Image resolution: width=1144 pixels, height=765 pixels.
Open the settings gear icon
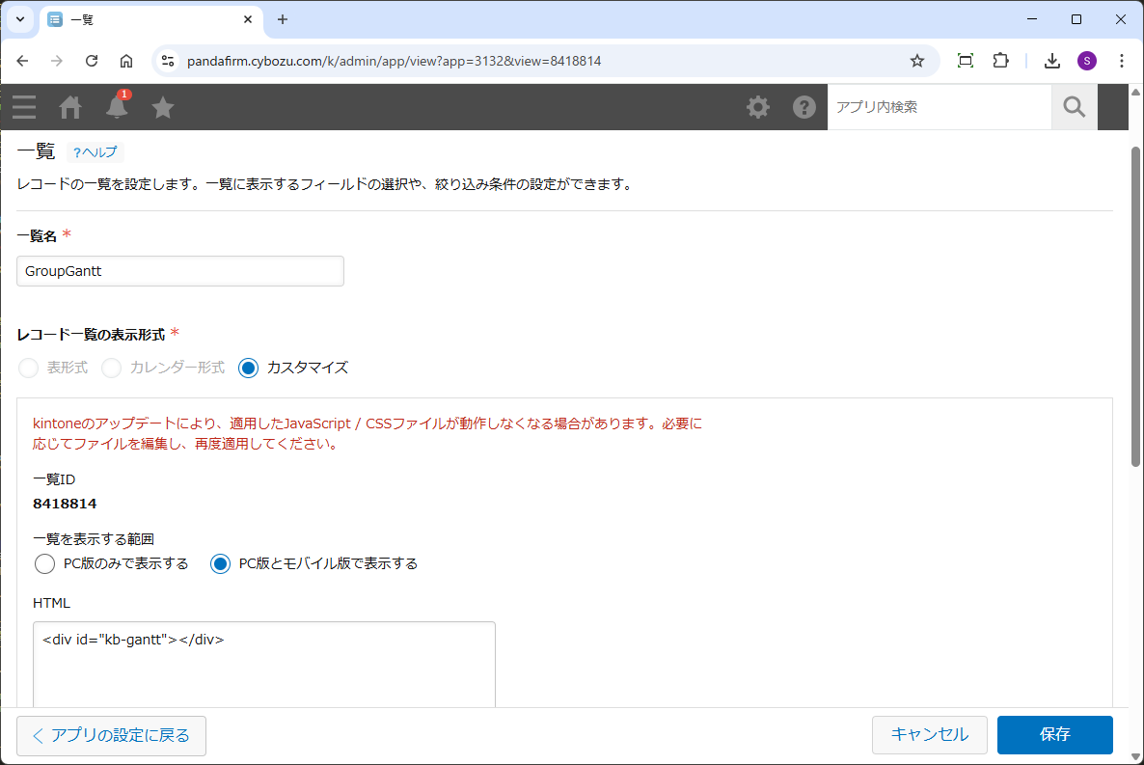tap(758, 107)
